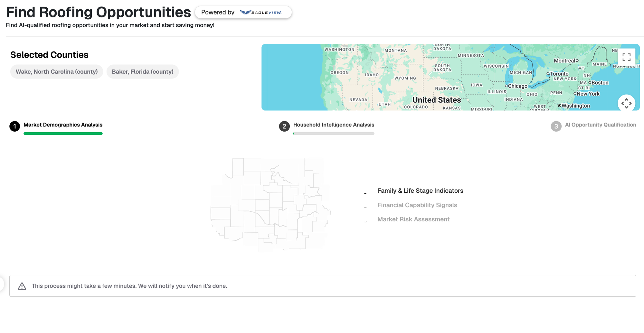The height and width of the screenshot is (333, 644).
Task: Open the AI Opportunity Qualification step
Action: tap(600, 125)
